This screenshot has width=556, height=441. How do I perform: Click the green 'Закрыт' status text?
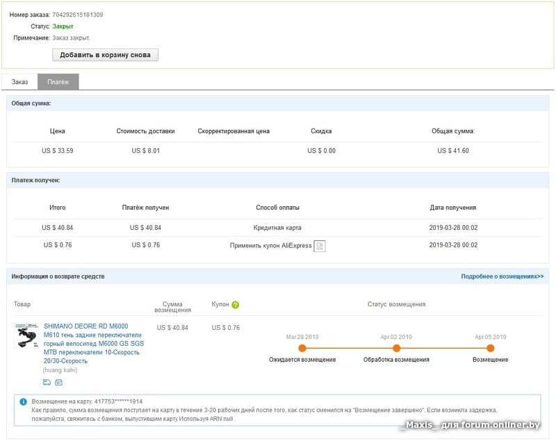point(63,26)
